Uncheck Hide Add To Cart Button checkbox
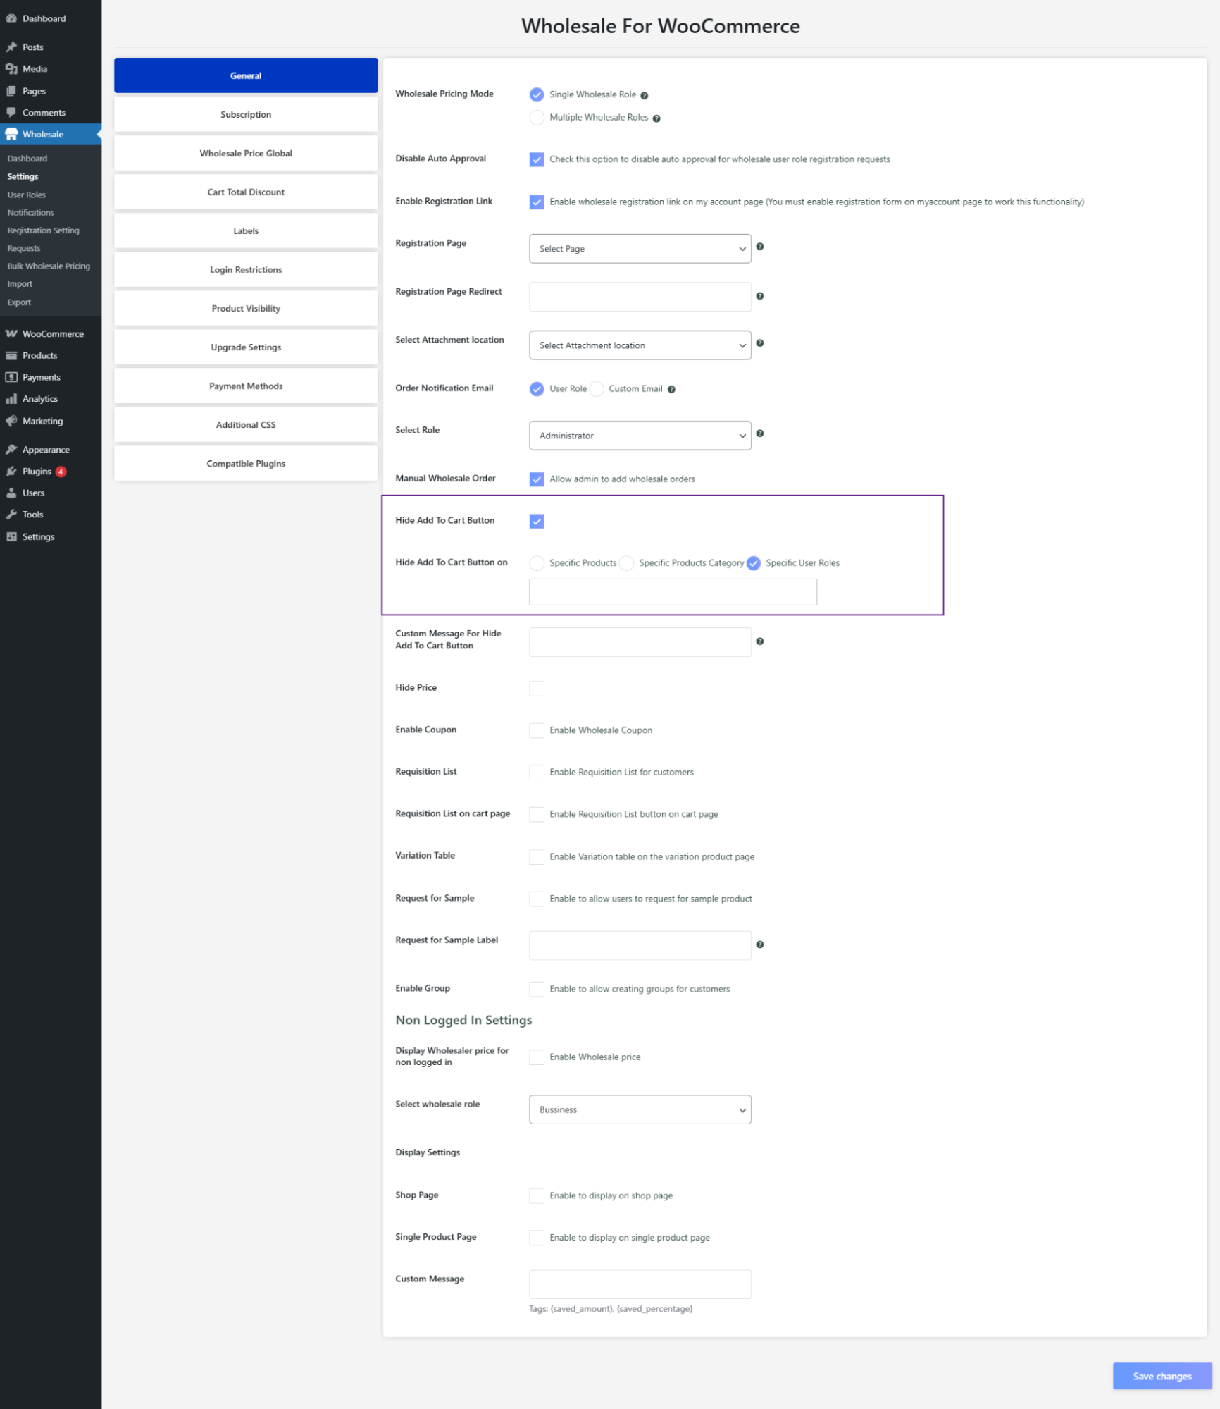This screenshot has height=1409, width=1220. 537,522
